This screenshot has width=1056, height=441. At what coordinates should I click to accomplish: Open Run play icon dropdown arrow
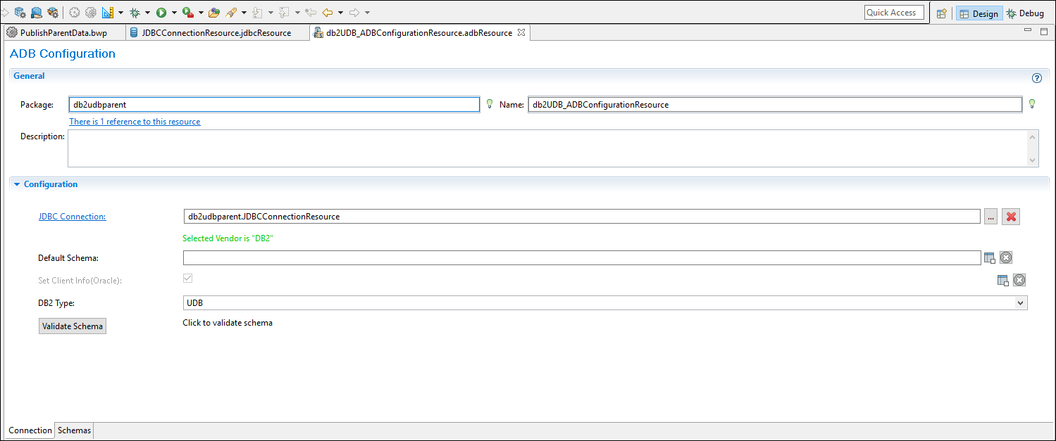[x=174, y=13]
